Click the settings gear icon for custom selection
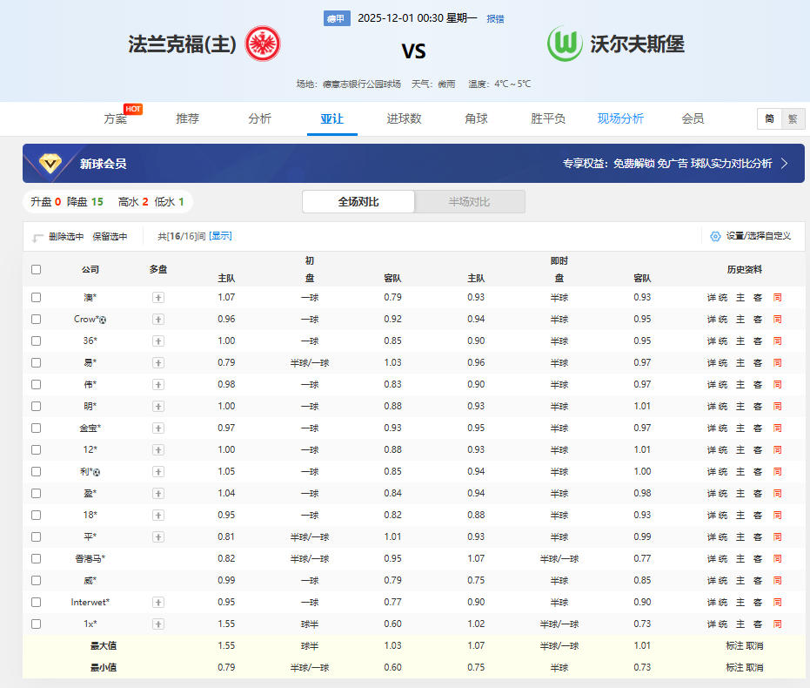 pyautogui.click(x=715, y=236)
